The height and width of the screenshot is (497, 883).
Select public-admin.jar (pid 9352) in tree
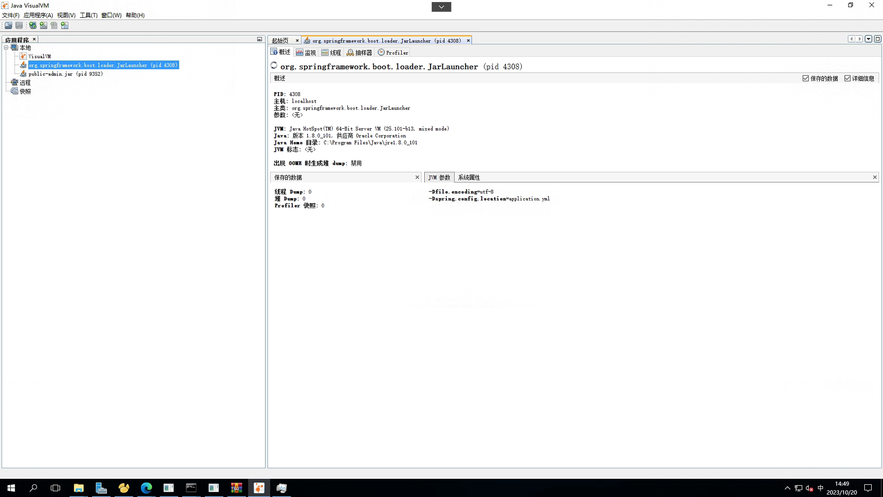(x=66, y=74)
